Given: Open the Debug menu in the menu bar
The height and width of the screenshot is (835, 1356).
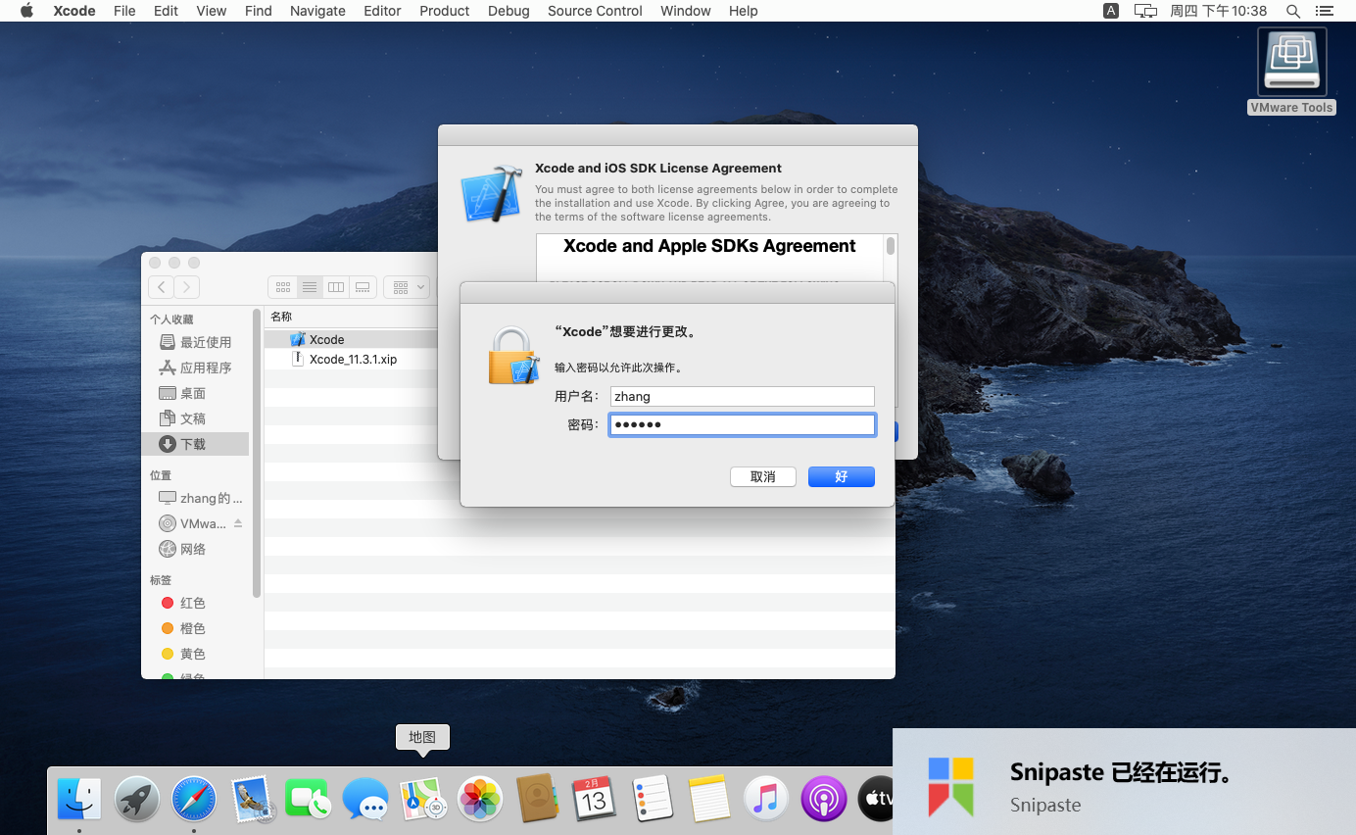Looking at the screenshot, I should (508, 11).
